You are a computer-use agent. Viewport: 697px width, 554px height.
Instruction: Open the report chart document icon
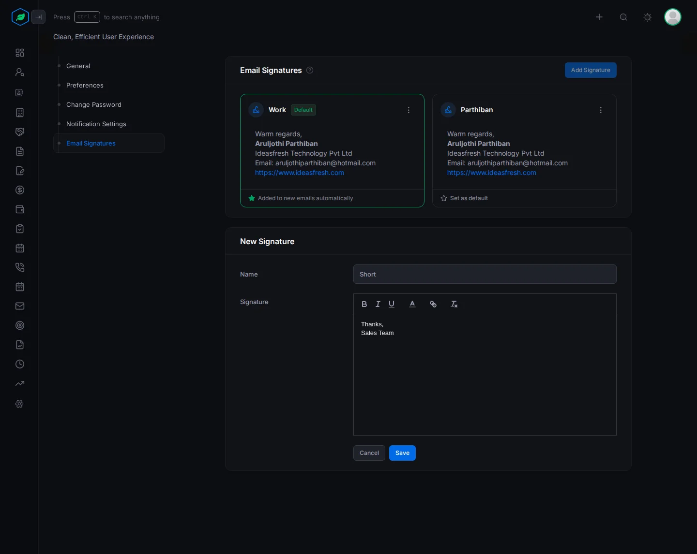20,345
